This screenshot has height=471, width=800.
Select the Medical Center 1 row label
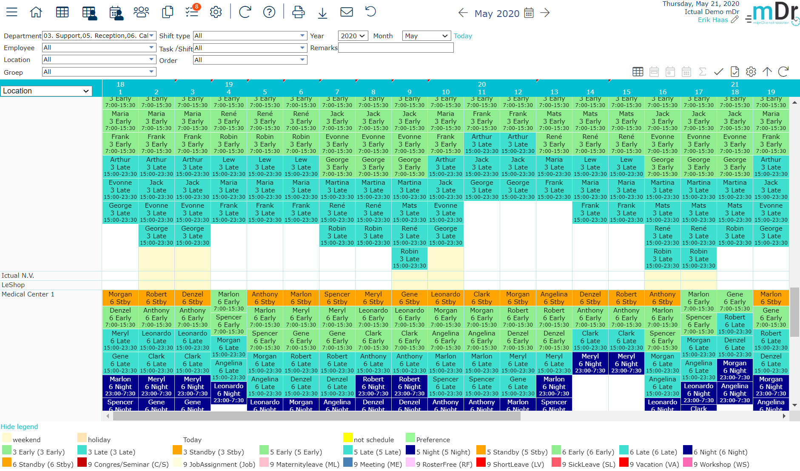tap(28, 294)
